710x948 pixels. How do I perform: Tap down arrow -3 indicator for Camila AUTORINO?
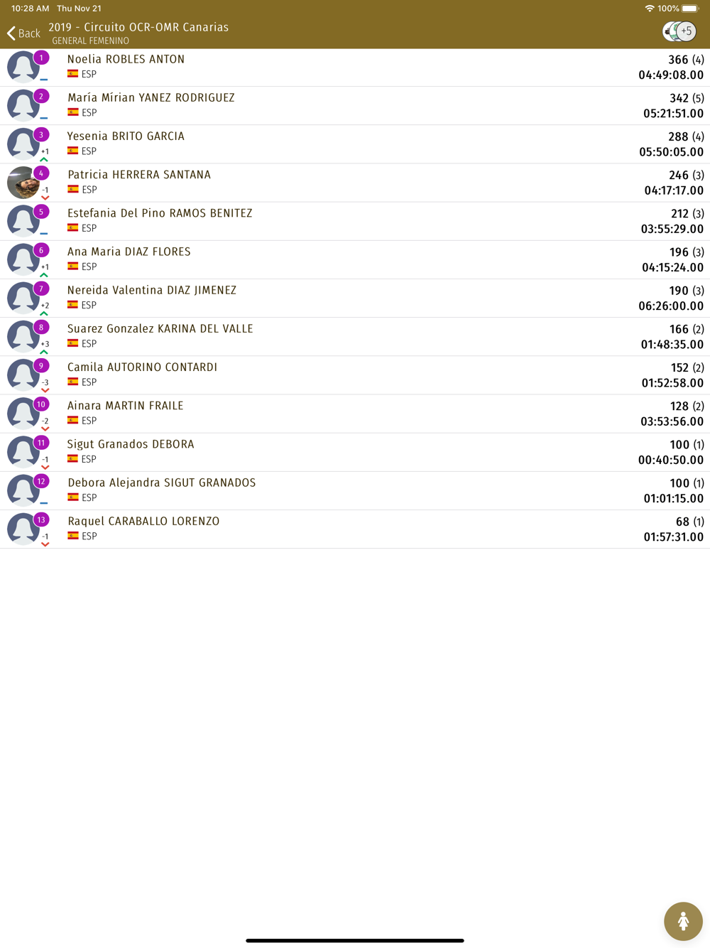tap(45, 385)
